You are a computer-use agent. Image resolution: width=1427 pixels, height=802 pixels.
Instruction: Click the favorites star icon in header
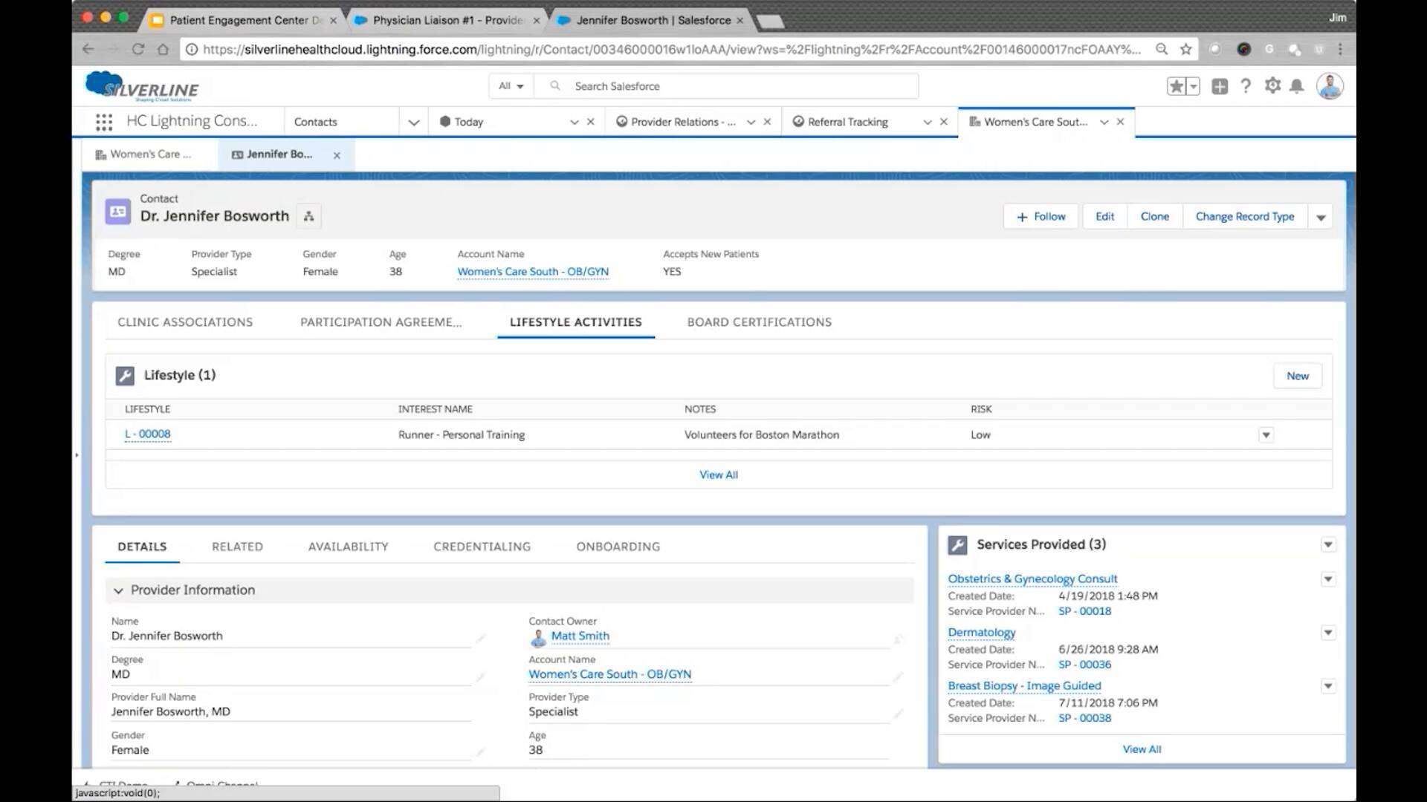[1175, 86]
